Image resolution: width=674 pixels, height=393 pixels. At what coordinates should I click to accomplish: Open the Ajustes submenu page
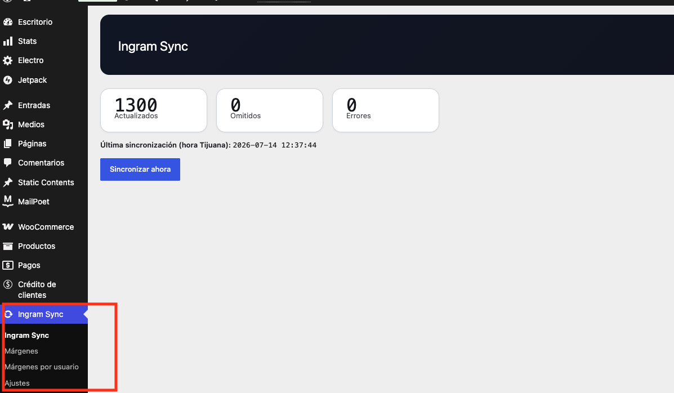[x=17, y=383]
